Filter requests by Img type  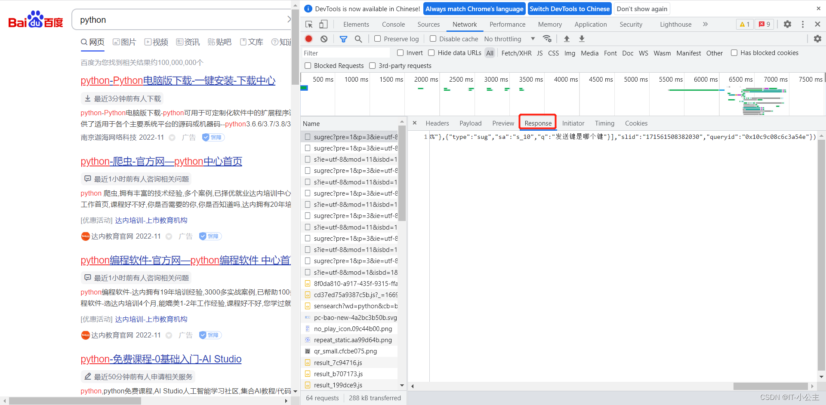tap(570, 53)
